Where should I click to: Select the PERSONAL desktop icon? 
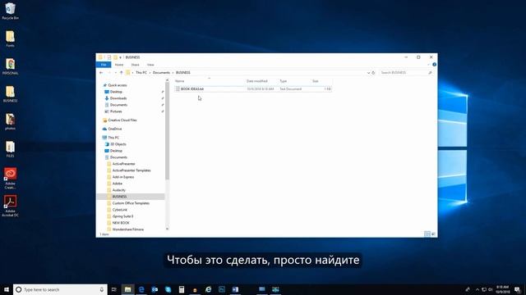10,66
